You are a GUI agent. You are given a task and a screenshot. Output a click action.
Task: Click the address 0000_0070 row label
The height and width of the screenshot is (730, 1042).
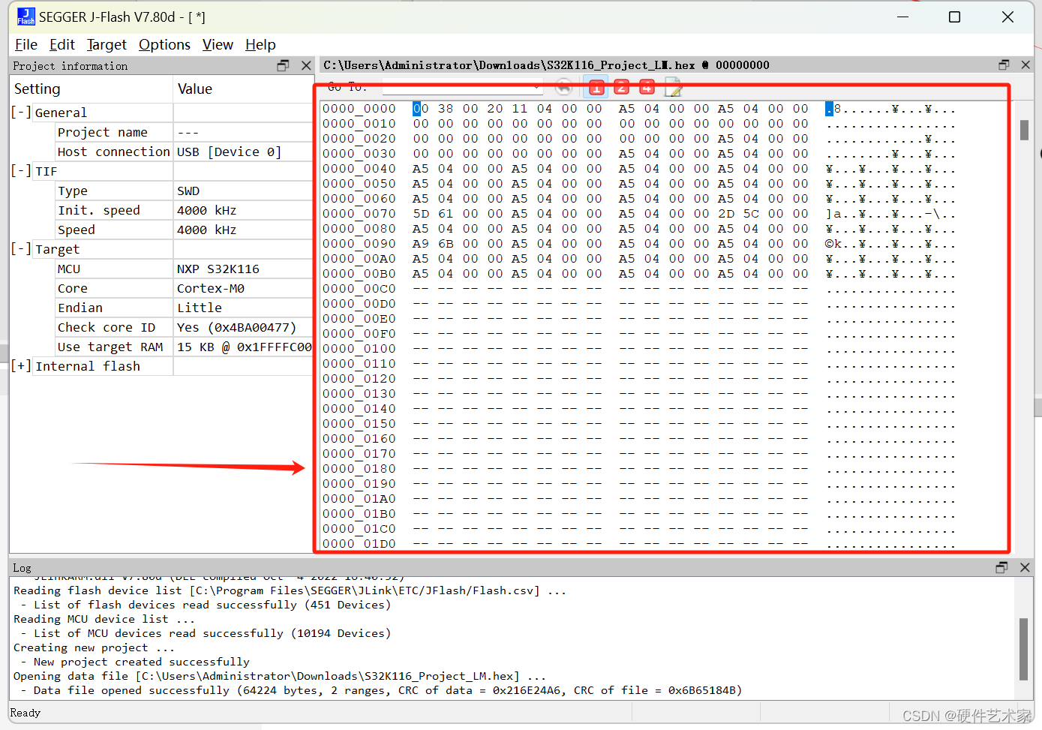pyautogui.click(x=359, y=214)
